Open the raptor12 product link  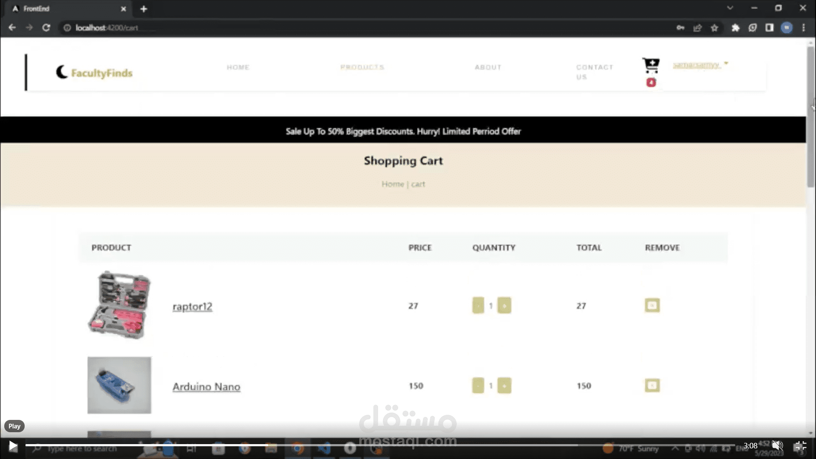coord(192,306)
